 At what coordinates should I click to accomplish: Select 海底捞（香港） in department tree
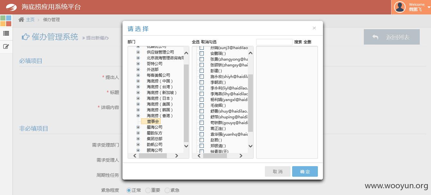coord(160,116)
